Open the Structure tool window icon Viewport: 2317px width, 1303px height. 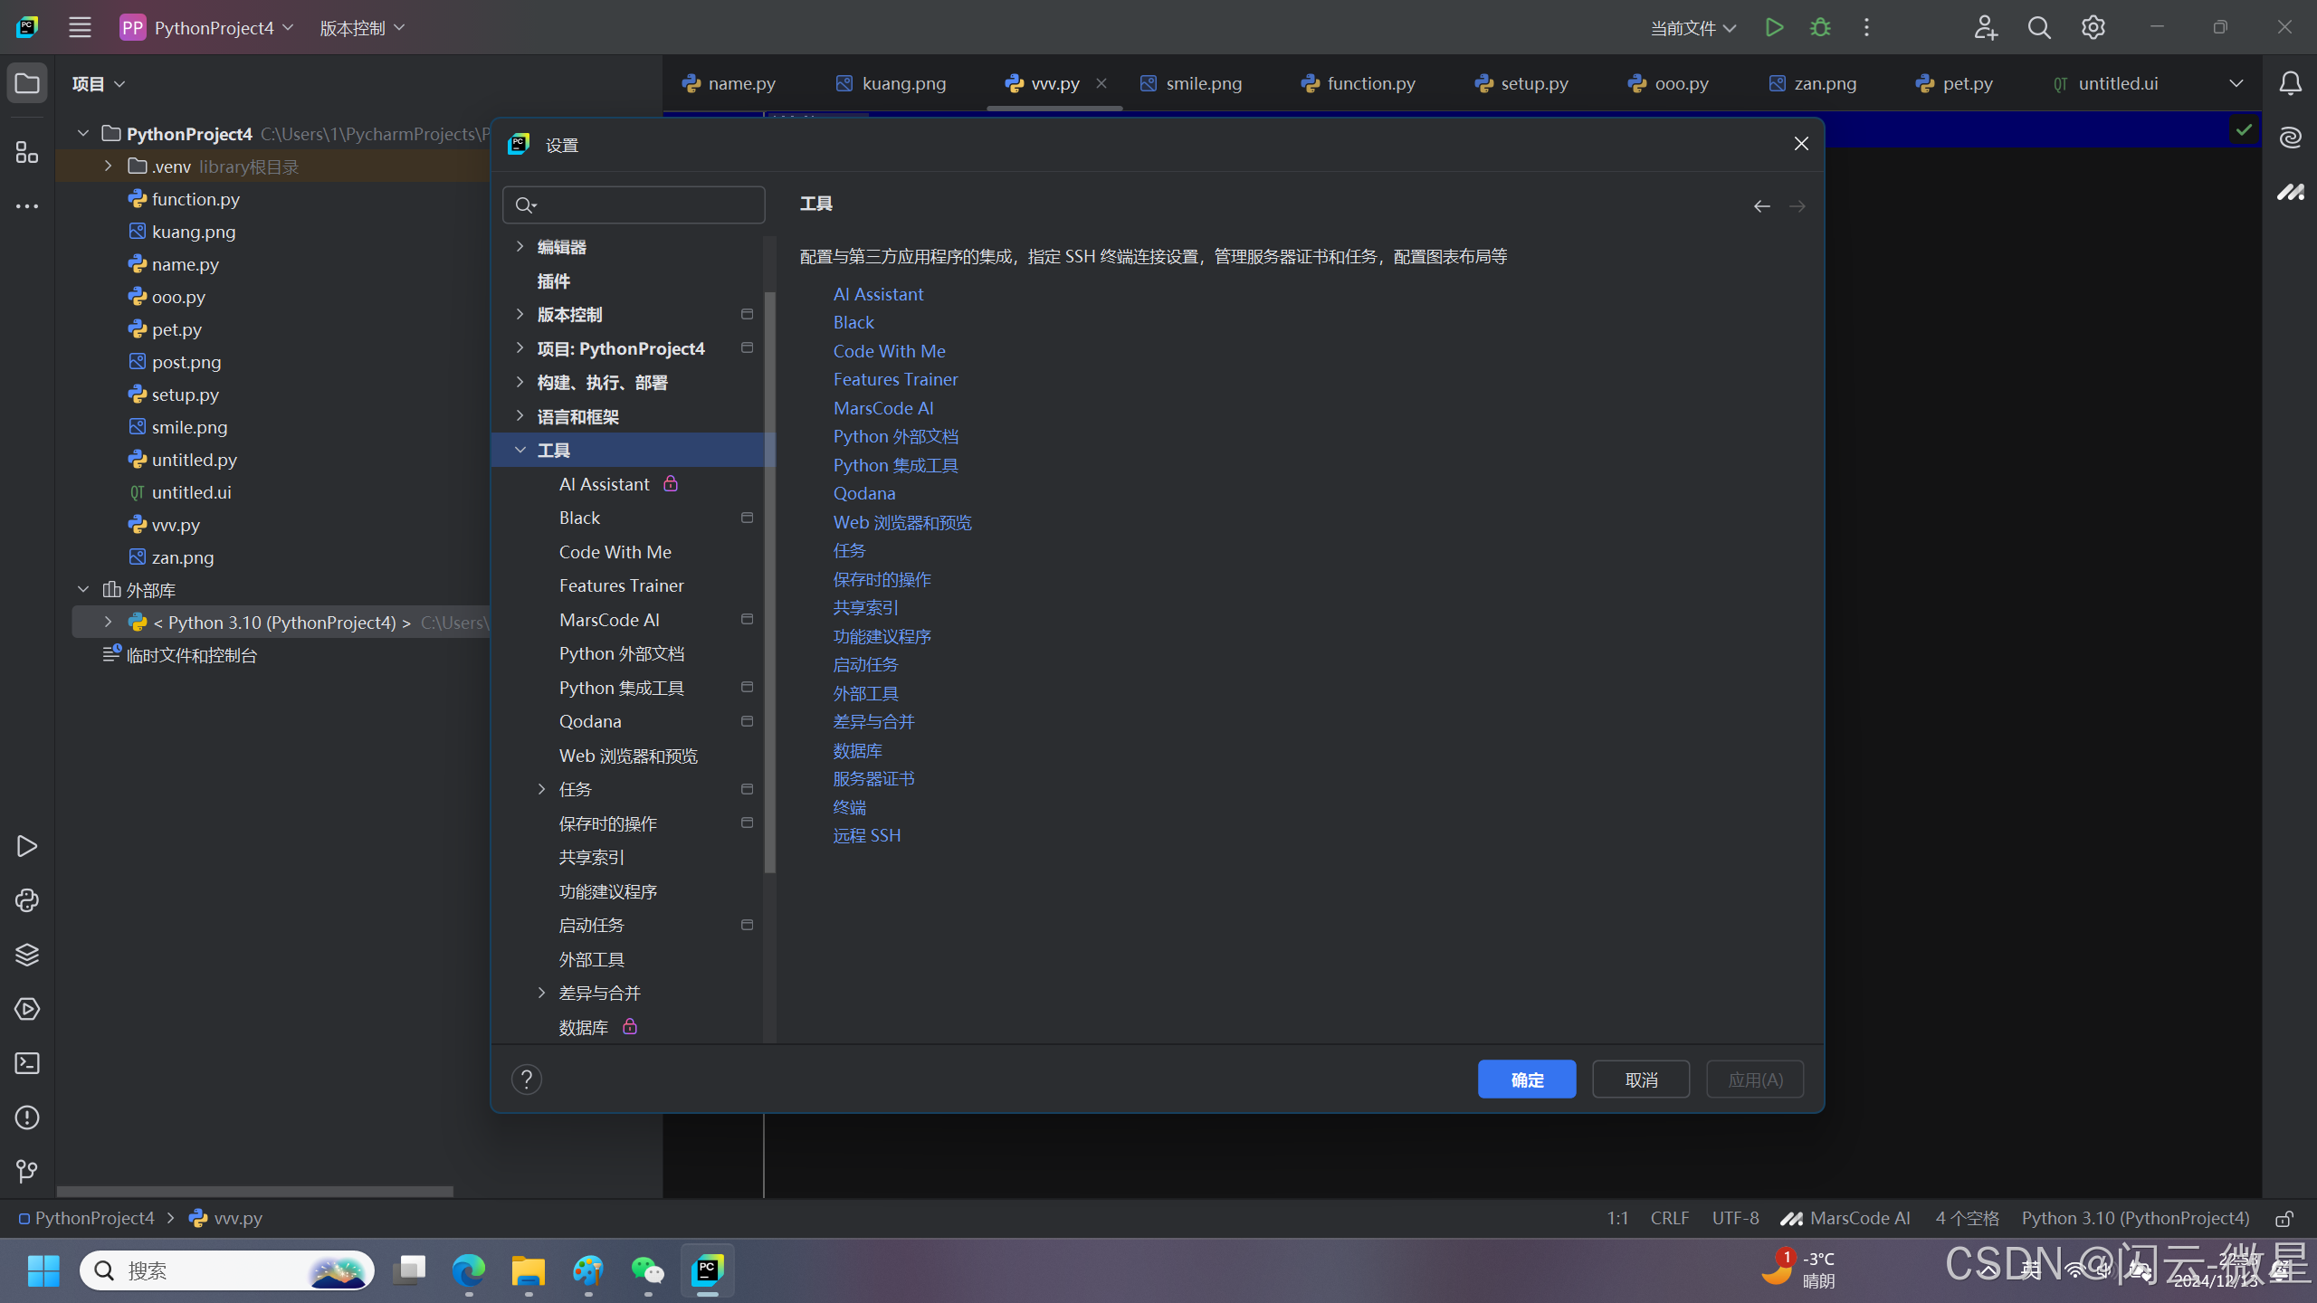[27, 152]
